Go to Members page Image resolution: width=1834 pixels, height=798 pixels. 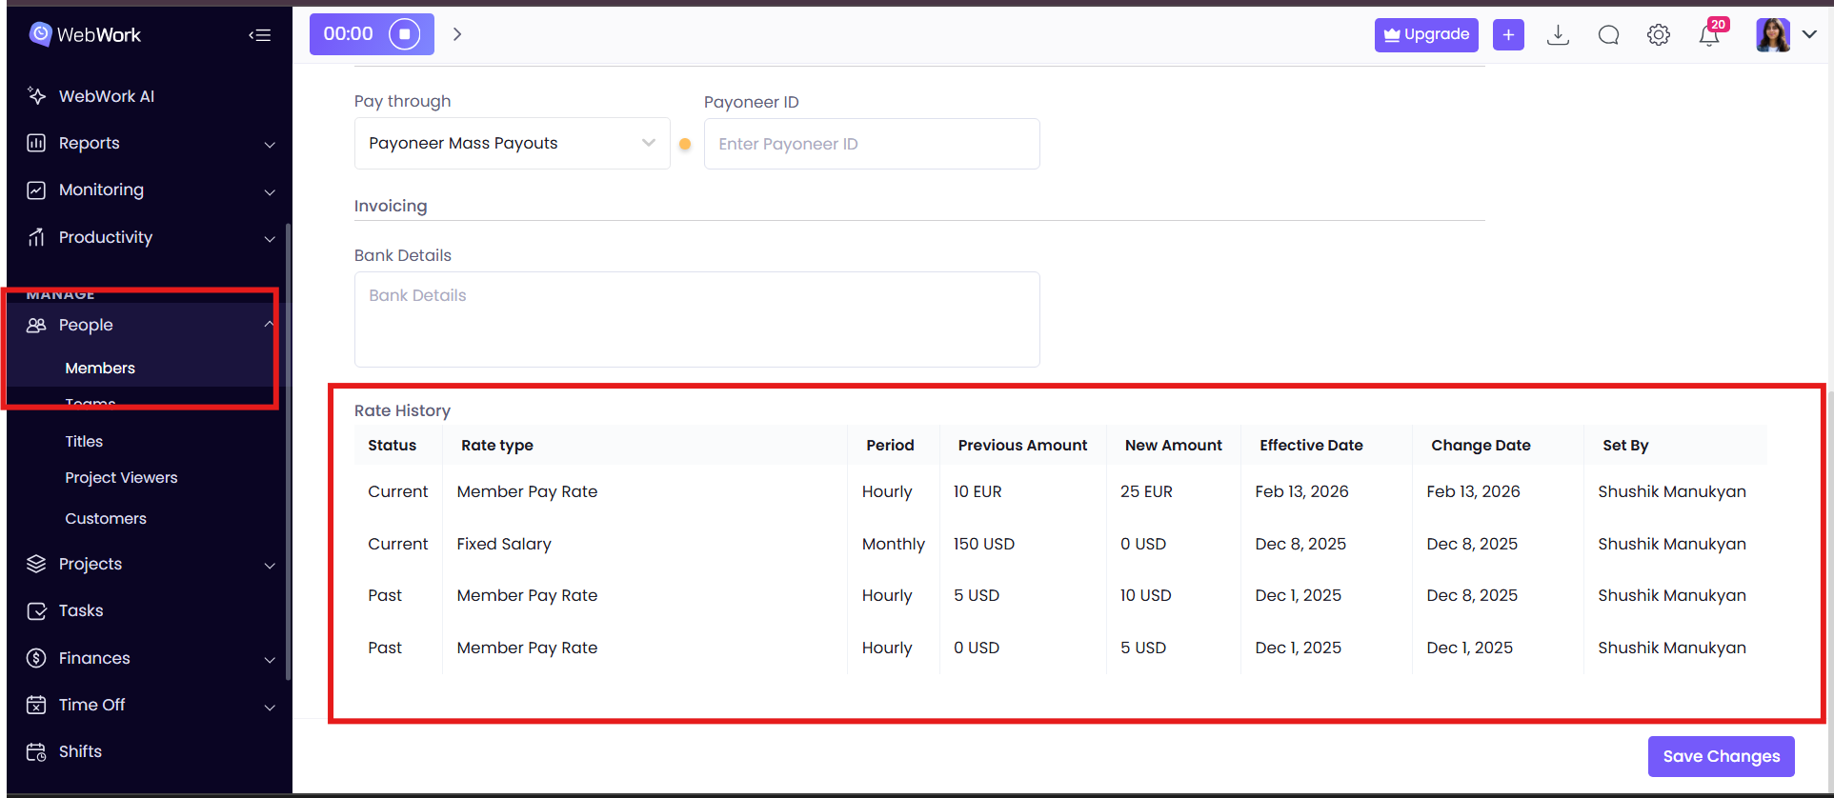(x=100, y=369)
